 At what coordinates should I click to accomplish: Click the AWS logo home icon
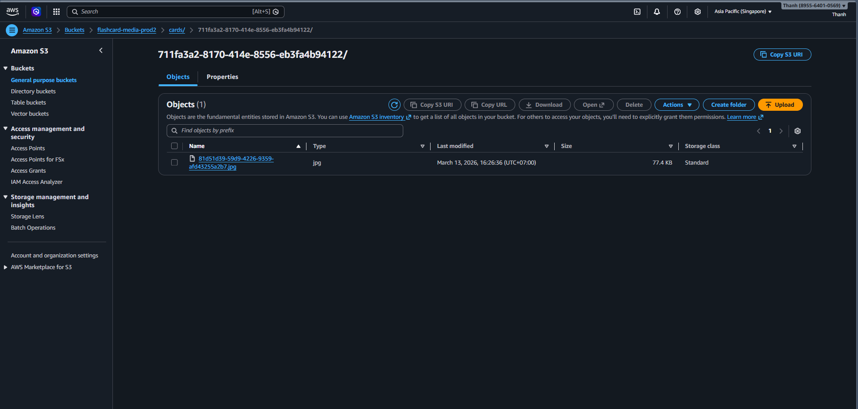point(13,12)
